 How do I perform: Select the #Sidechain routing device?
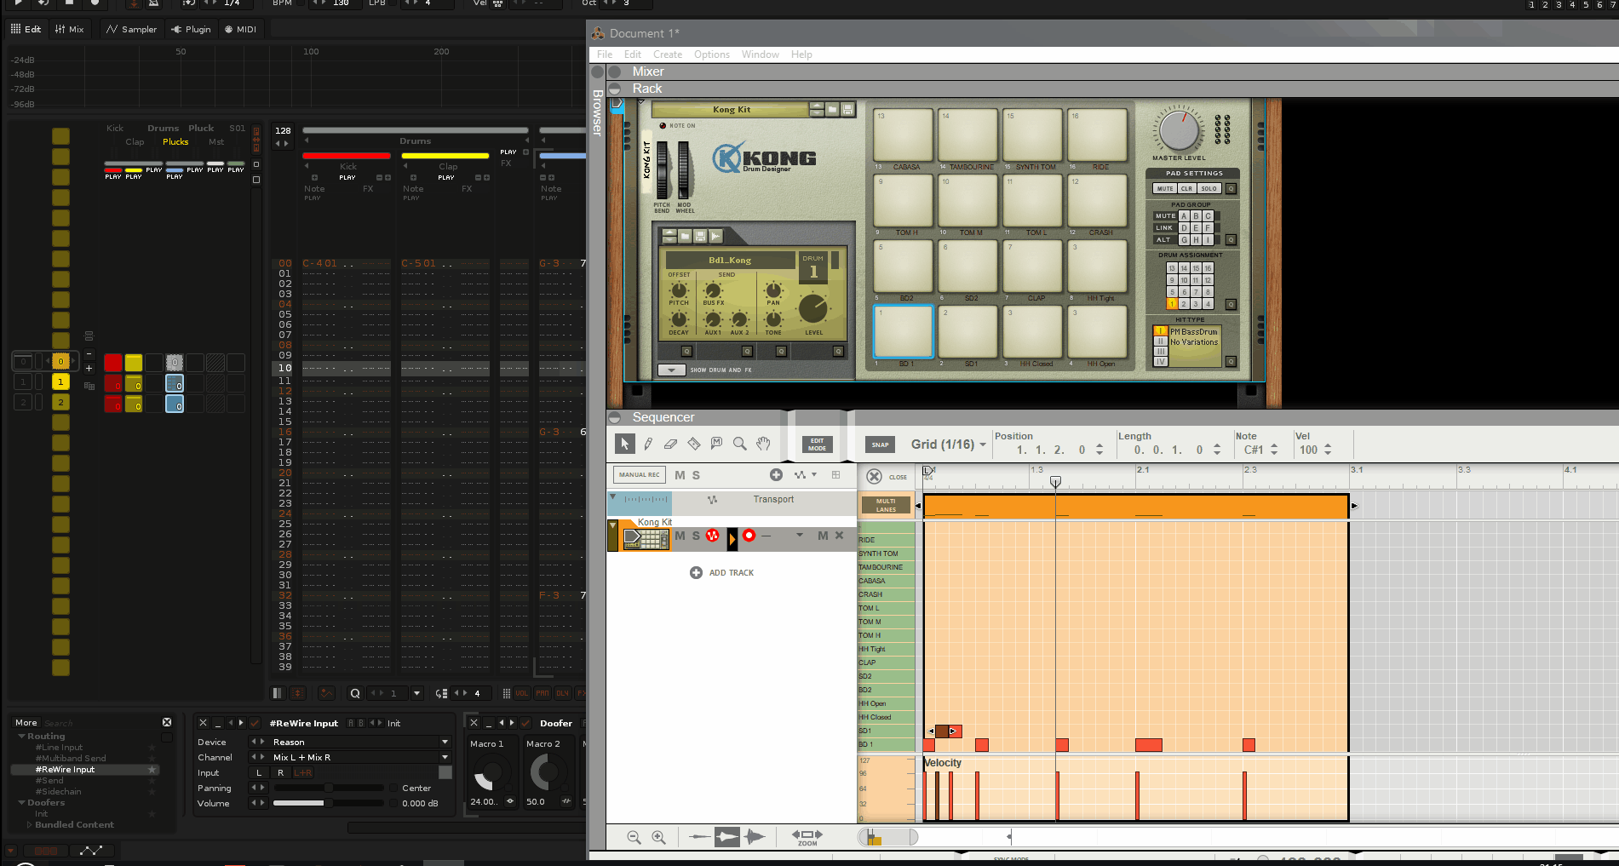[x=59, y=791]
